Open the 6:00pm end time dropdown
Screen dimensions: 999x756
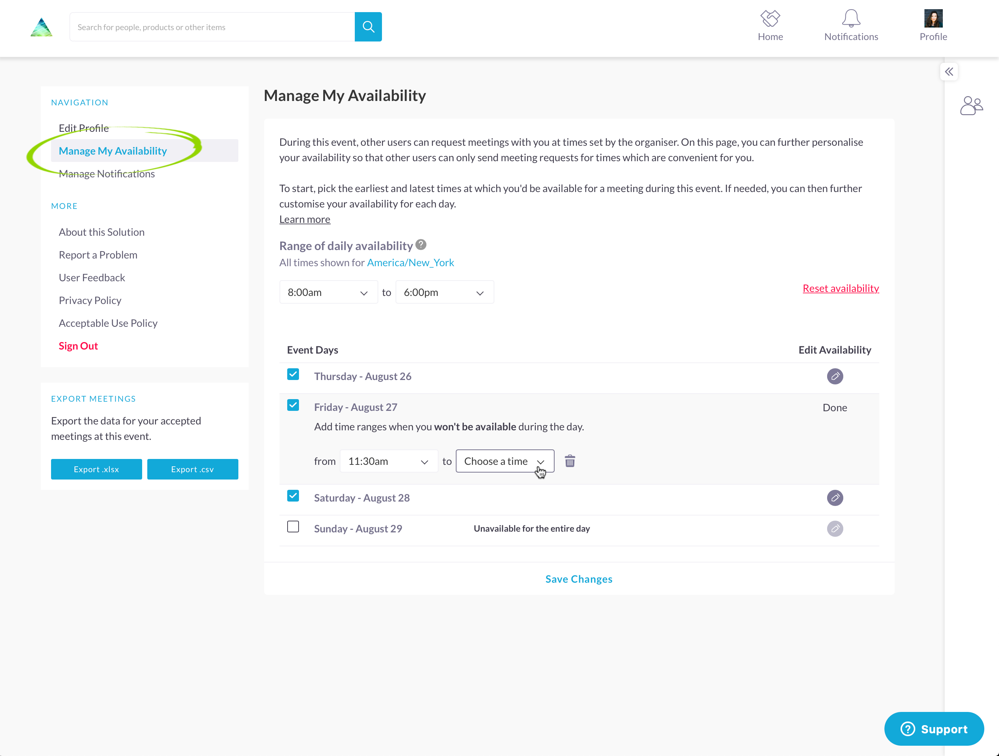click(444, 293)
